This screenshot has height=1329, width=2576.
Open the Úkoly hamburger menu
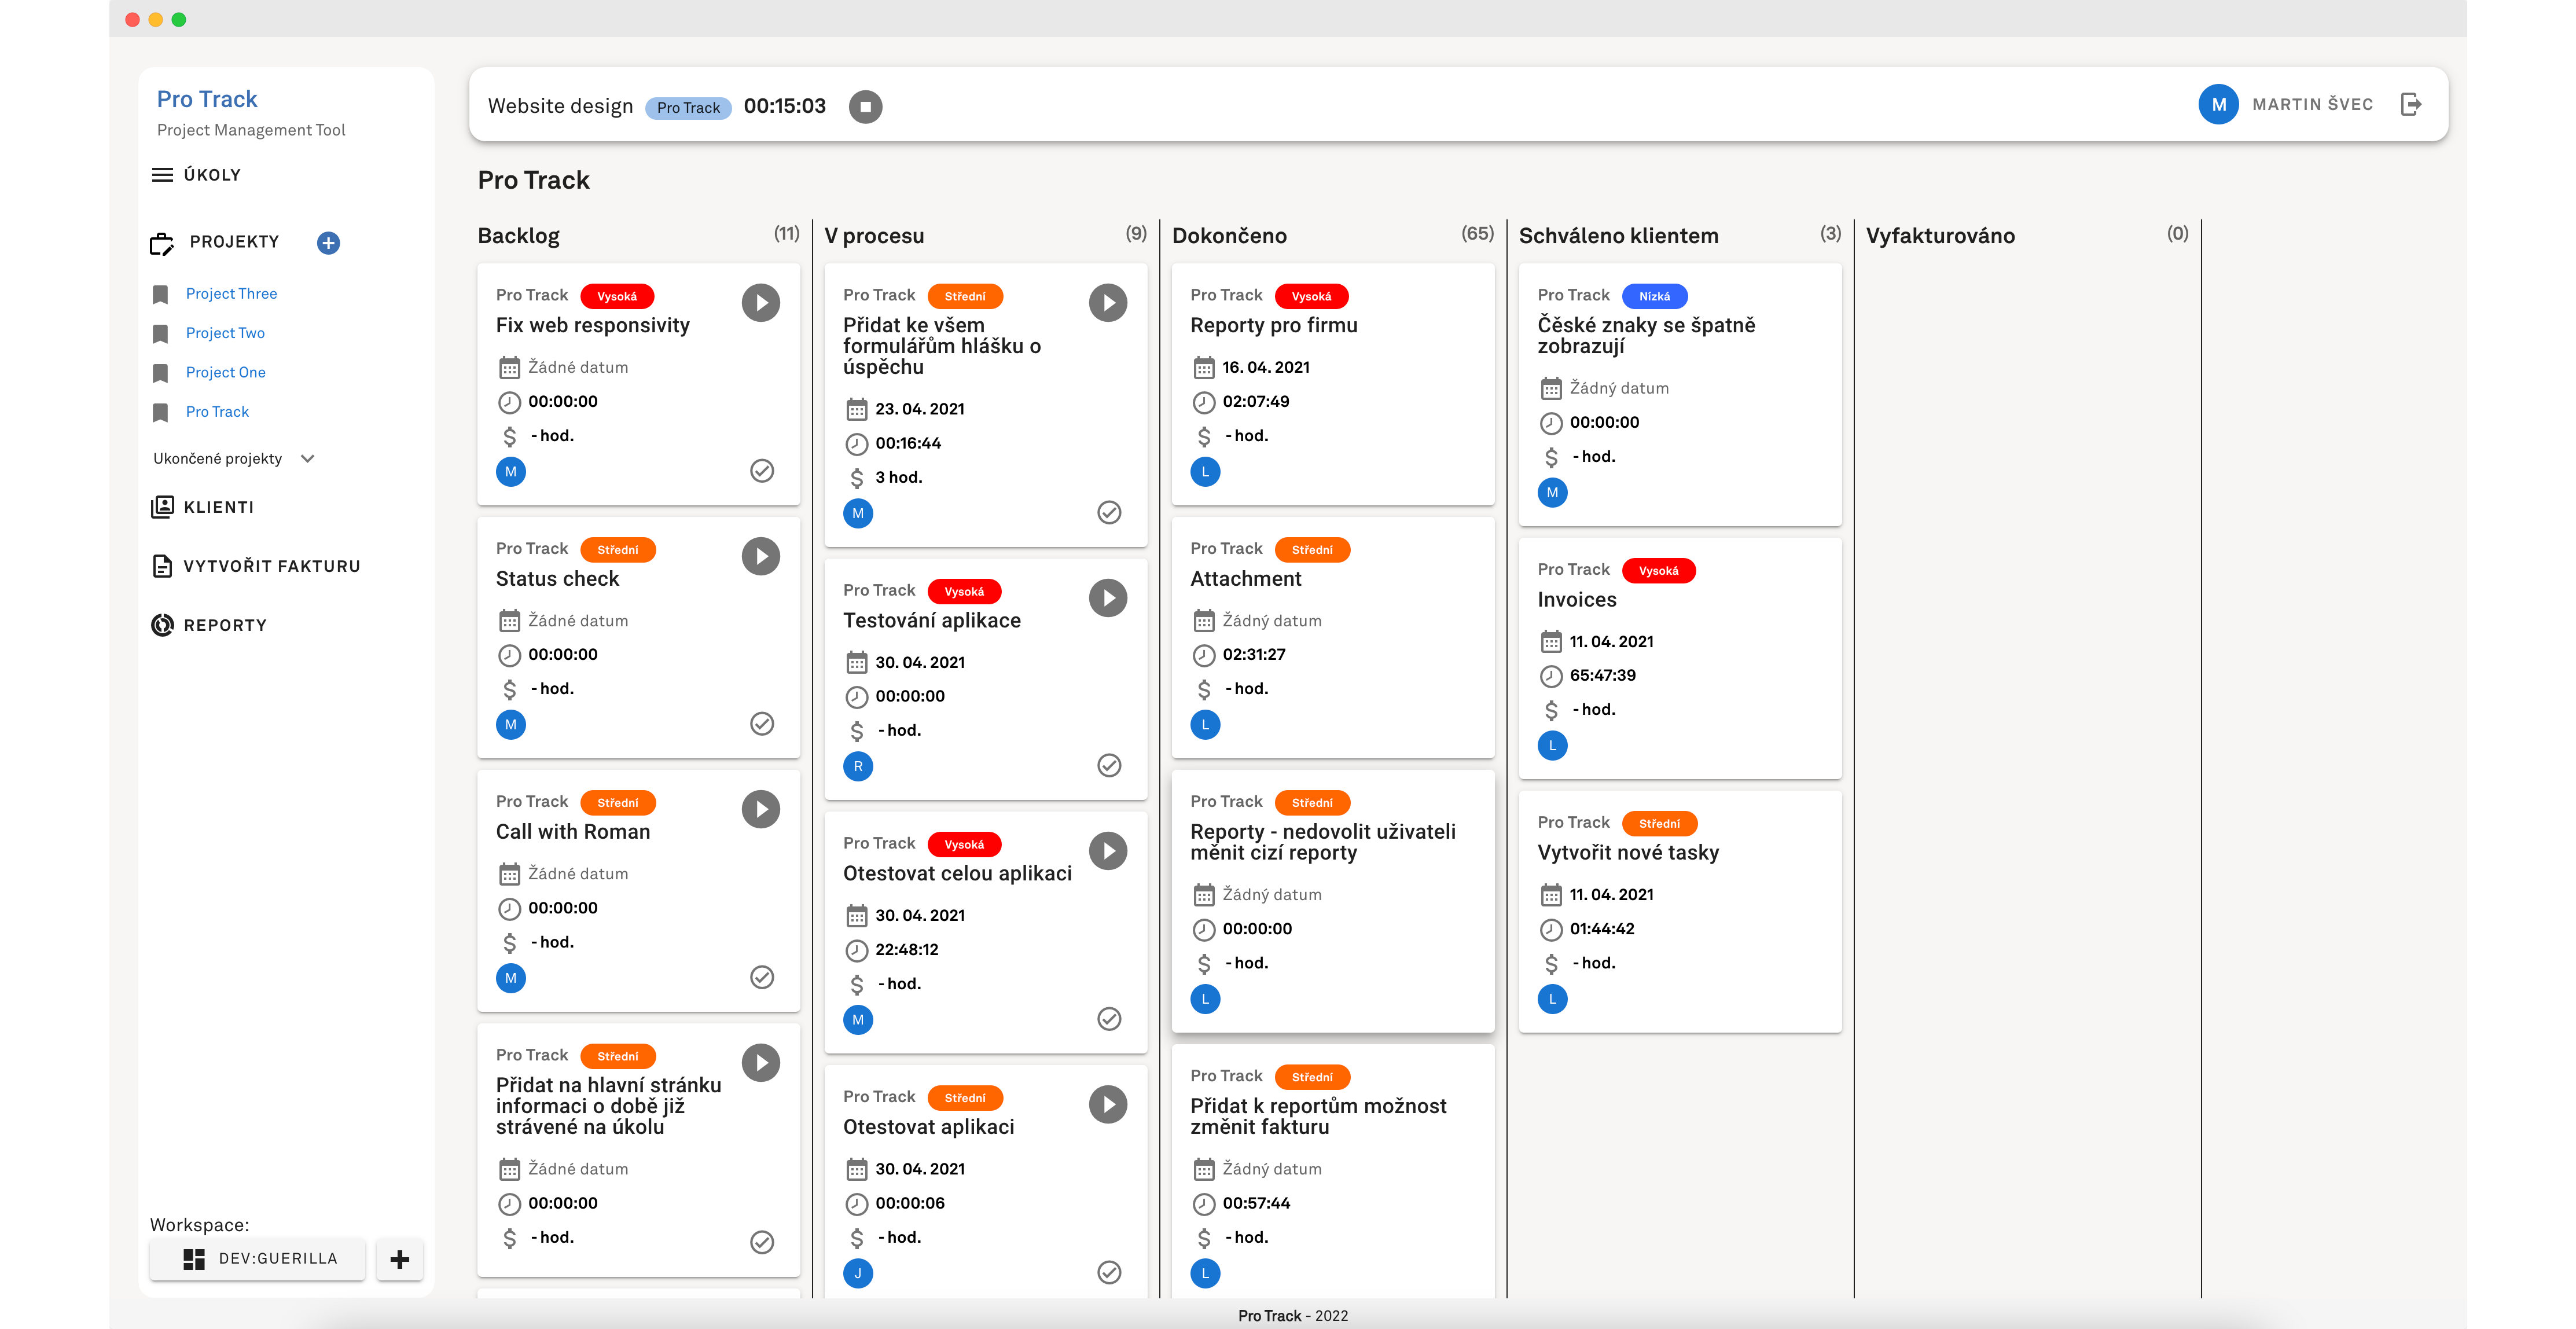[x=162, y=175]
